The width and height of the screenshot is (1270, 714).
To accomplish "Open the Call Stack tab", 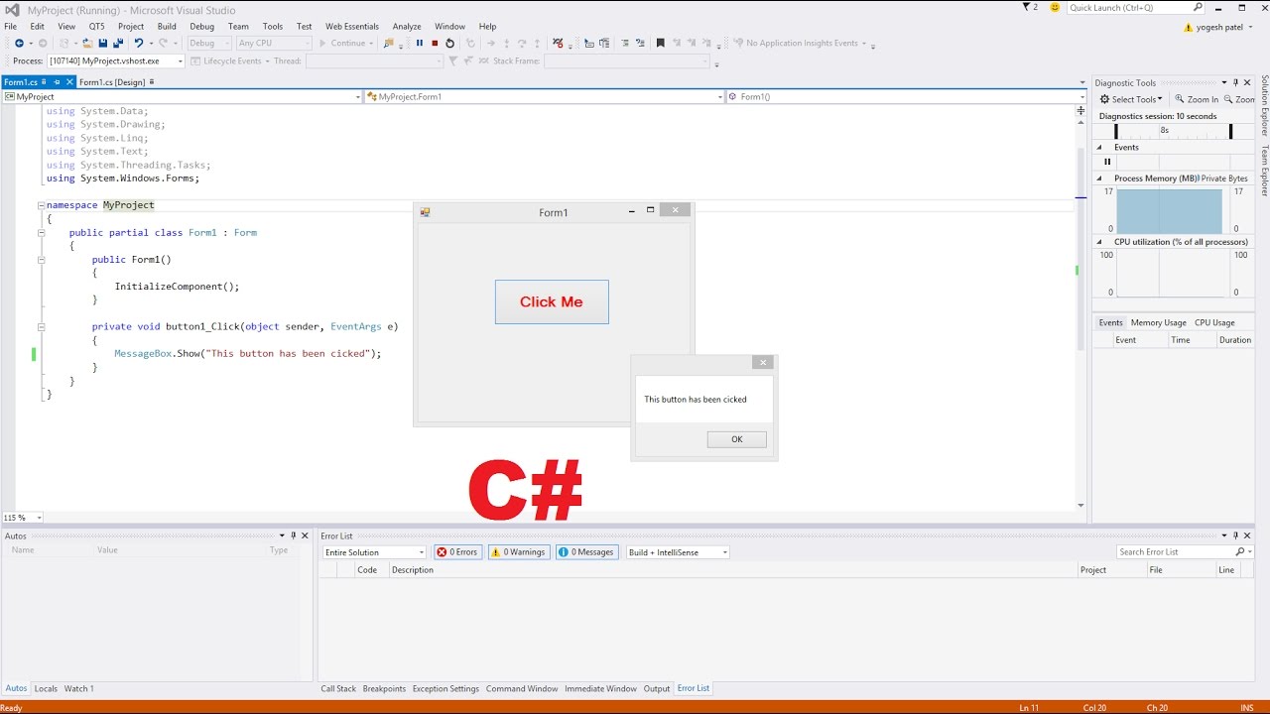I will pyautogui.click(x=338, y=689).
